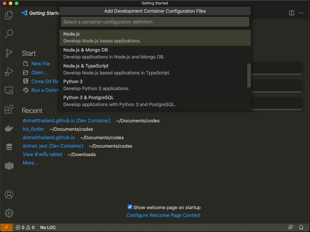Screen dimensions: 310x232
Task: Click the warnings count in the status bar
Action: click(x=30, y=227)
